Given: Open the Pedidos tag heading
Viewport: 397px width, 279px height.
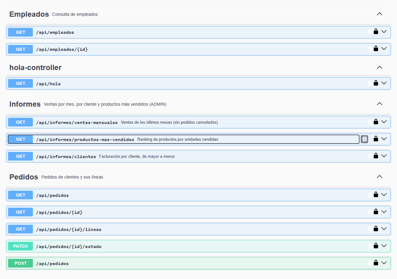Looking at the screenshot, I should [x=24, y=177].
